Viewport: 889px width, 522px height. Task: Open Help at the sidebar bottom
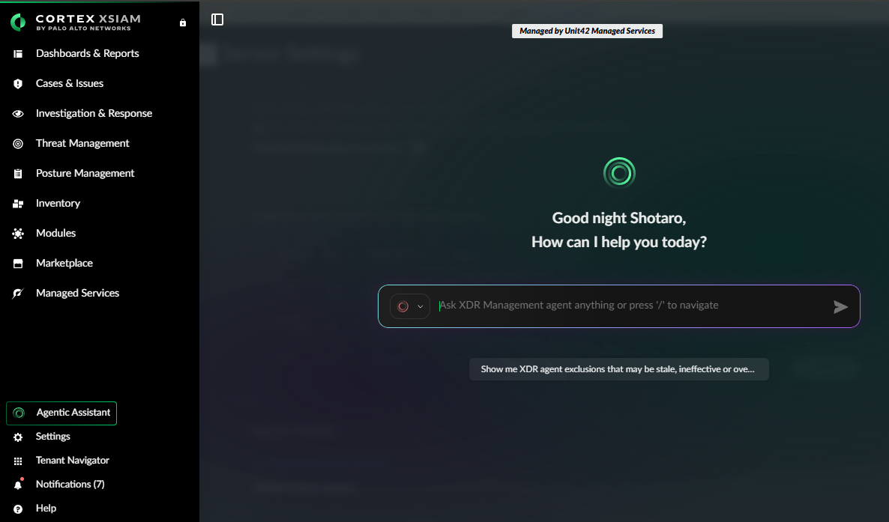(46, 509)
